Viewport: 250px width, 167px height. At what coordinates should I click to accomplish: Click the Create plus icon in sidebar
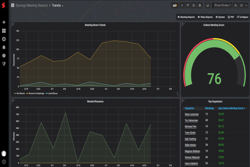(4, 22)
